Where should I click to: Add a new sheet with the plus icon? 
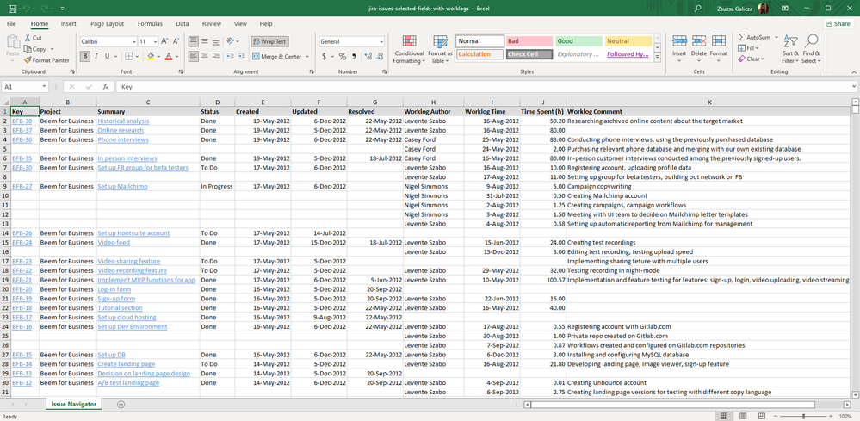(x=121, y=404)
